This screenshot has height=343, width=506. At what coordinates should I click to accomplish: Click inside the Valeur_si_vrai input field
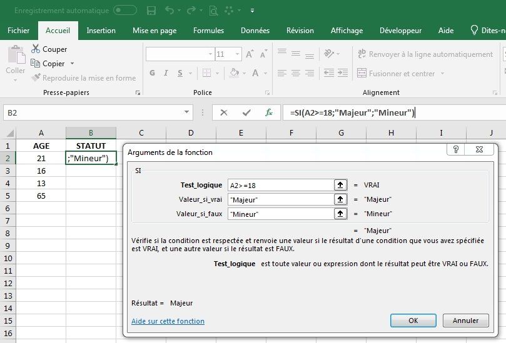pyautogui.click(x=280, y=199)
